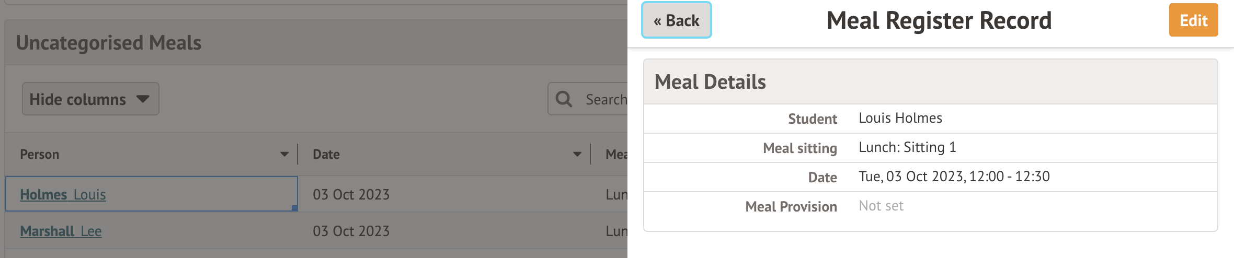Expand the Person column dropdown arrow
Viewport: 1234px width, 258px height.
[284, 154]
